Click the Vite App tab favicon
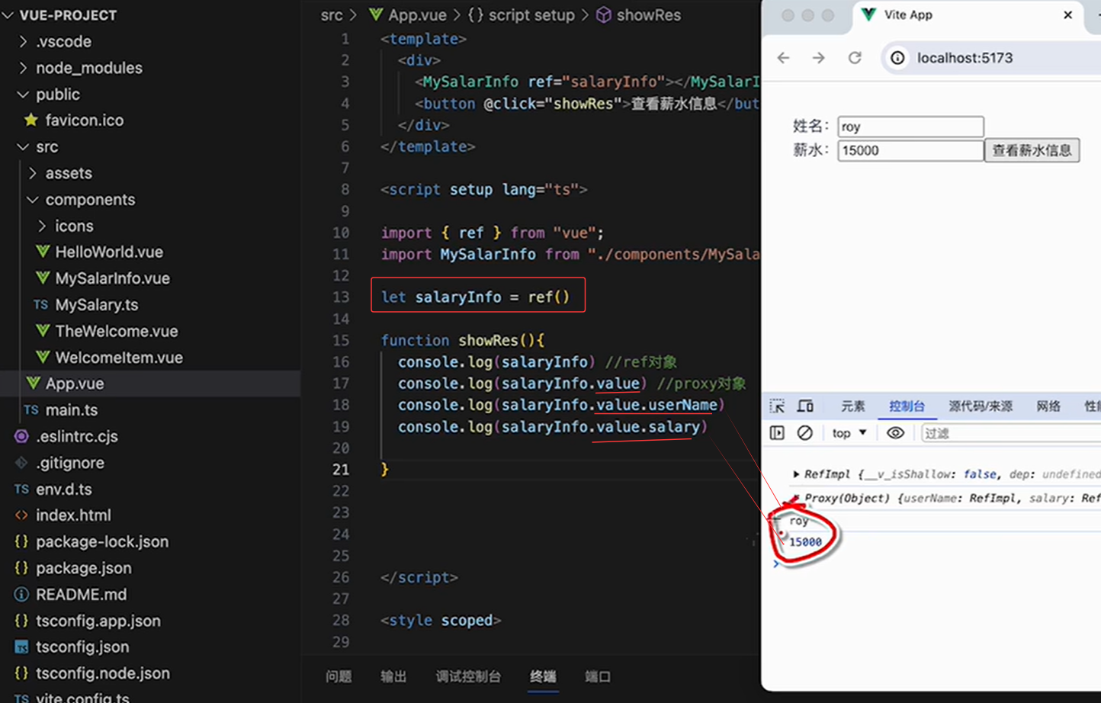Screen dimensions: 1101x703 [868, 14]
